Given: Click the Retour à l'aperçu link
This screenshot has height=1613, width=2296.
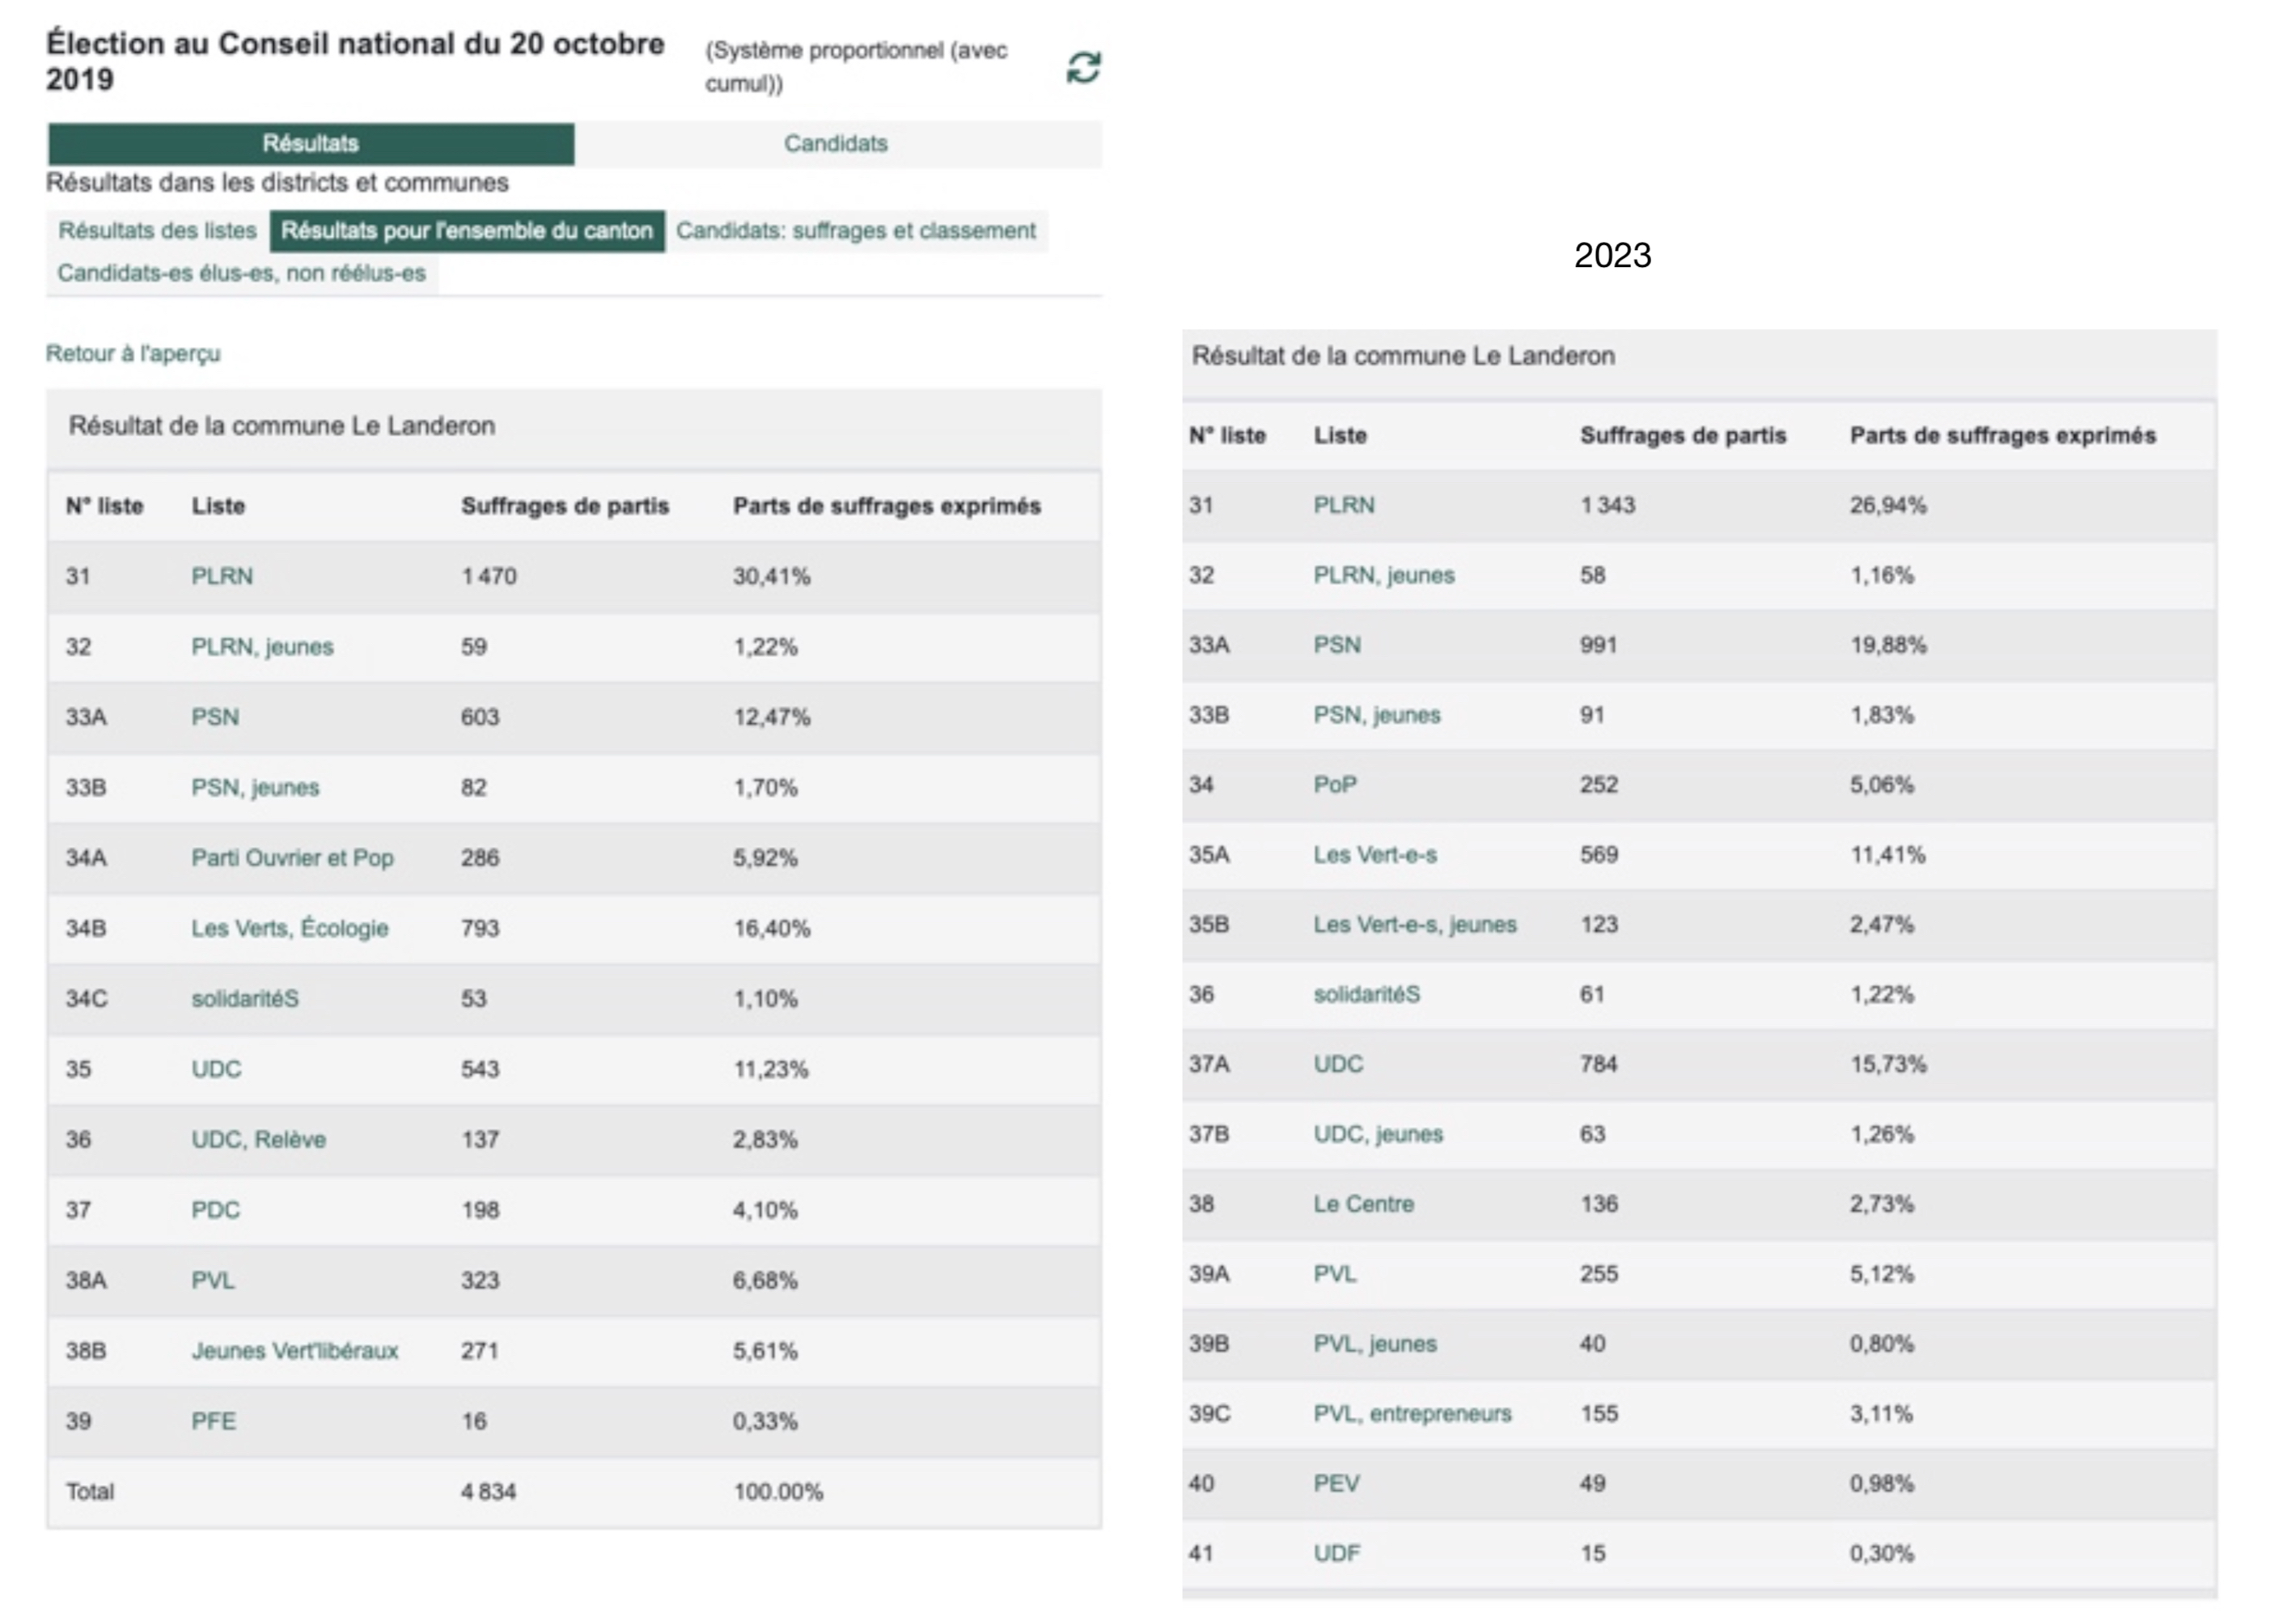Looking at the screenshot, I should 133,354.
